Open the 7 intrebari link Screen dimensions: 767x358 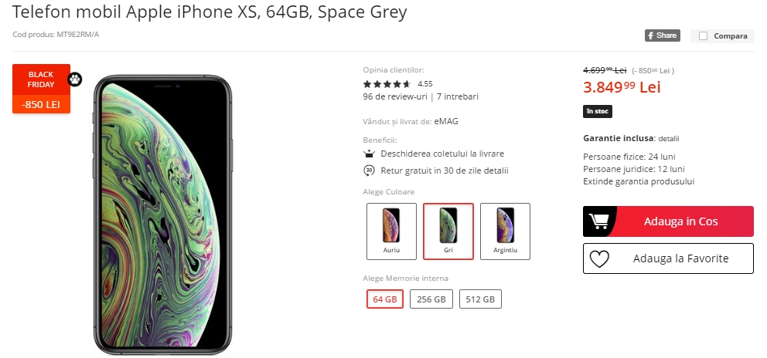[458, 96]
